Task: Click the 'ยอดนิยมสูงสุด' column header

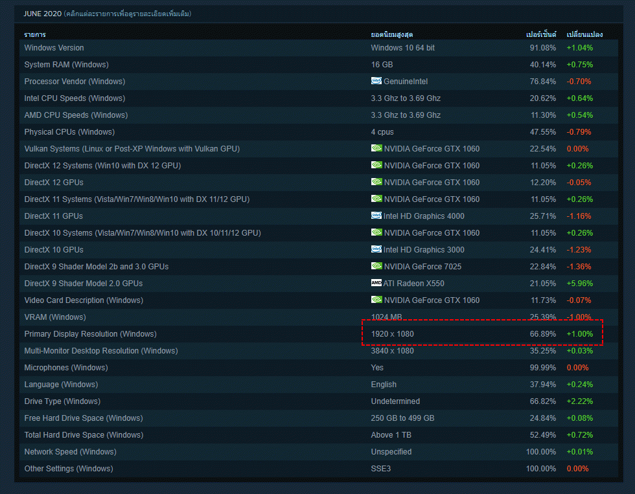Action: [x=391, y=34]
